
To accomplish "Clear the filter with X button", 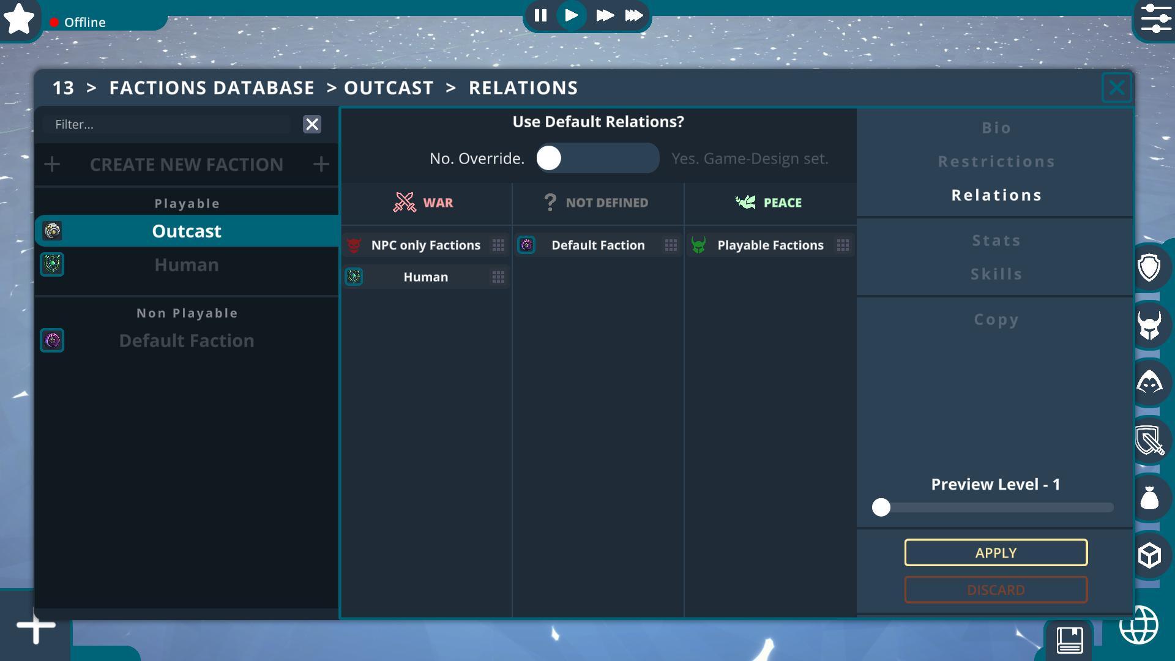I will 312,124.
